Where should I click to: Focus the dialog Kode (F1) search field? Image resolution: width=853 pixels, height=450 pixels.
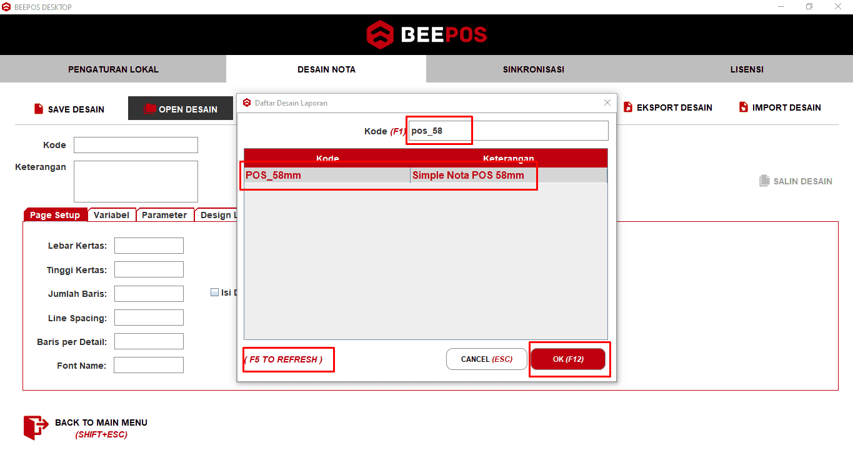click(x=508, y=131)
